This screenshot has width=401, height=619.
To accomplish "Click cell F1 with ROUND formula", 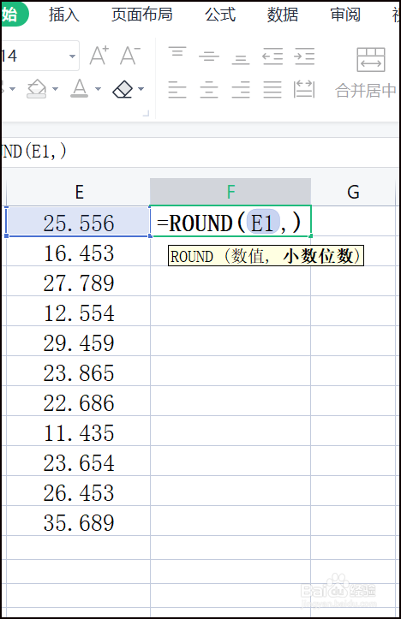I will pos(230,222).
